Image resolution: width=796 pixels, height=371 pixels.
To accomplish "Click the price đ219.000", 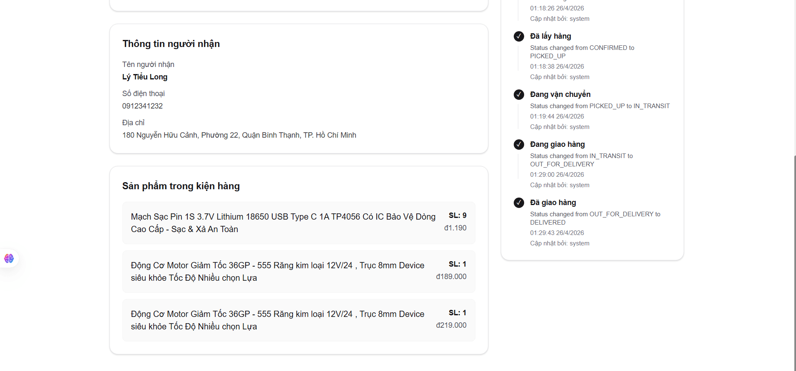I will (451, 325).
